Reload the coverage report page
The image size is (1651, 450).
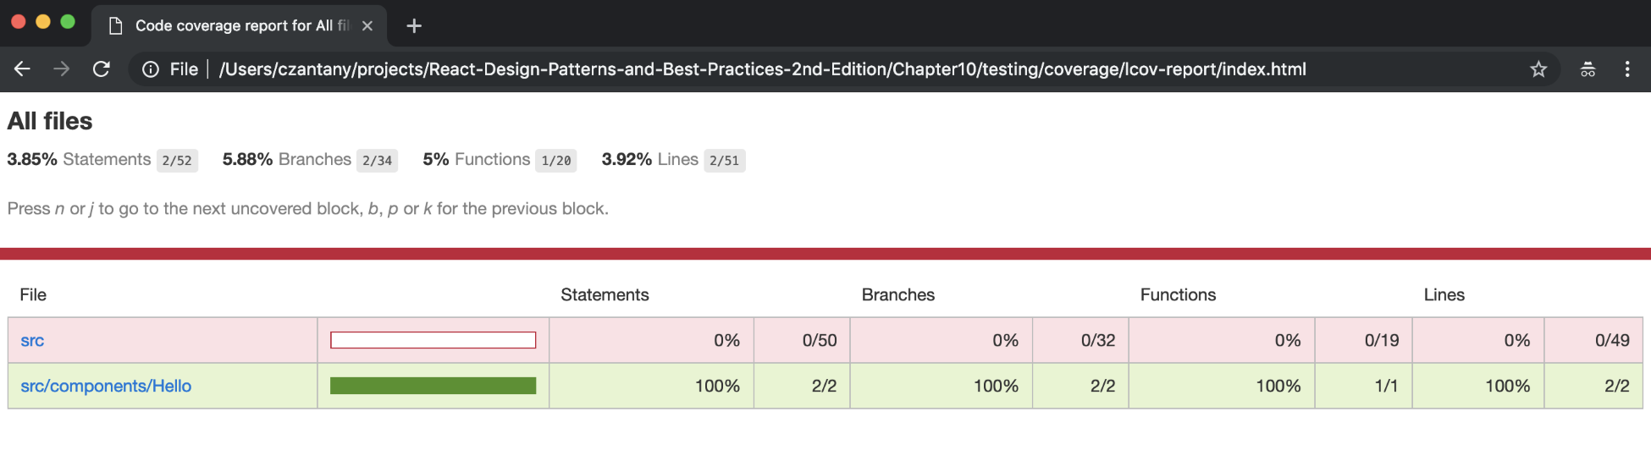[102, 69]
